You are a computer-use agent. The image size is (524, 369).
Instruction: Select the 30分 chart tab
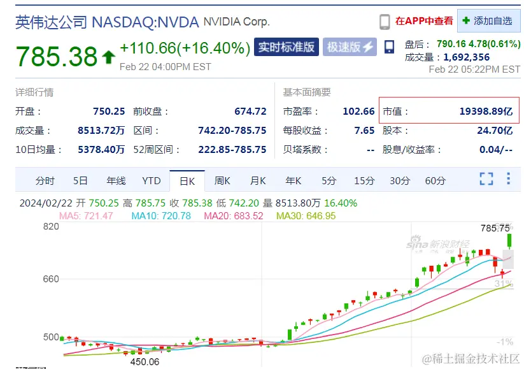(x=400, y=181)
